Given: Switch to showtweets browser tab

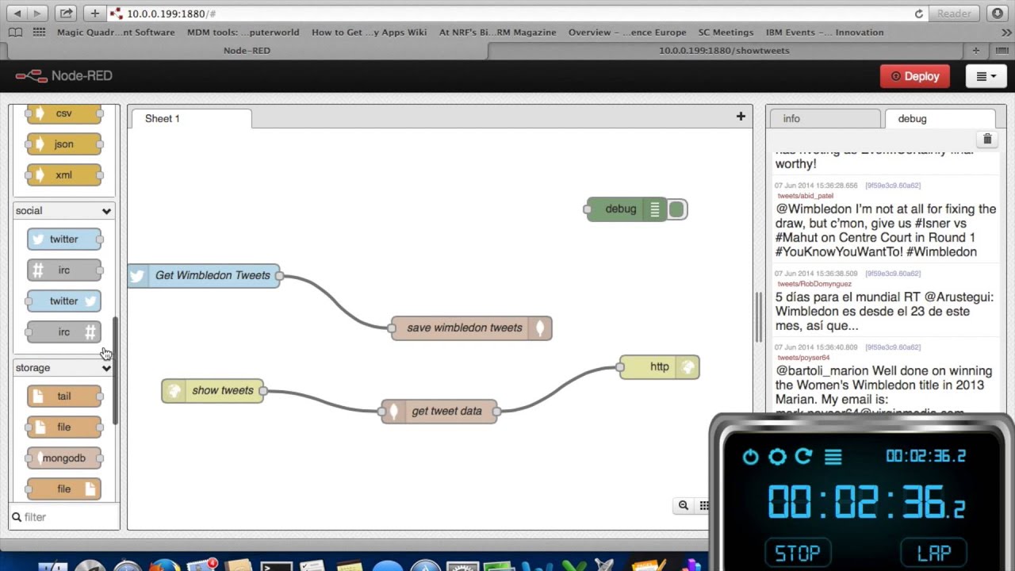Looking at the screenshot, I should pos(724,50).
